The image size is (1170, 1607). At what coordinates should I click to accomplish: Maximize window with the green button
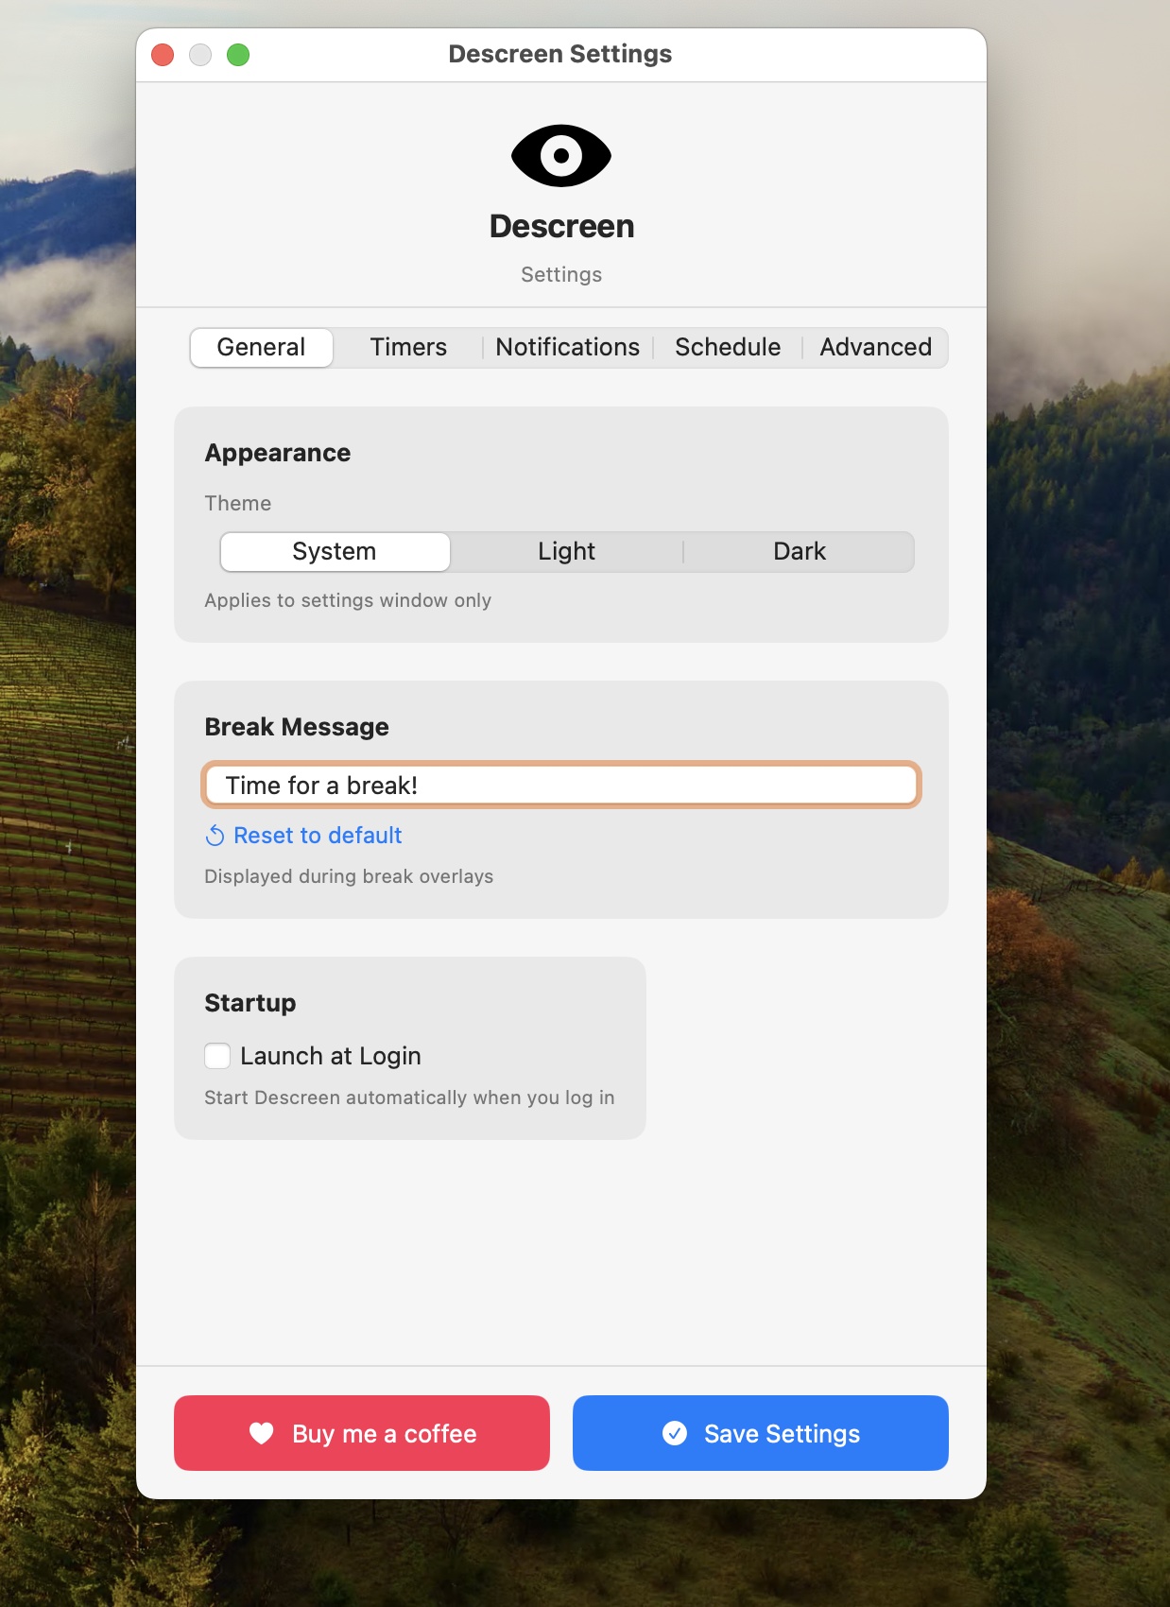coord(238,55)
